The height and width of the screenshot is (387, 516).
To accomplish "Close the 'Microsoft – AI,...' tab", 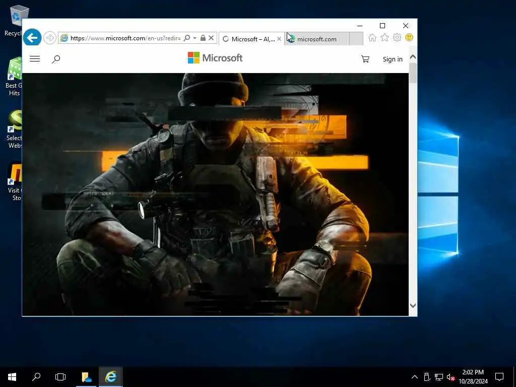I will pyautogui.click(x=279, y=39).
